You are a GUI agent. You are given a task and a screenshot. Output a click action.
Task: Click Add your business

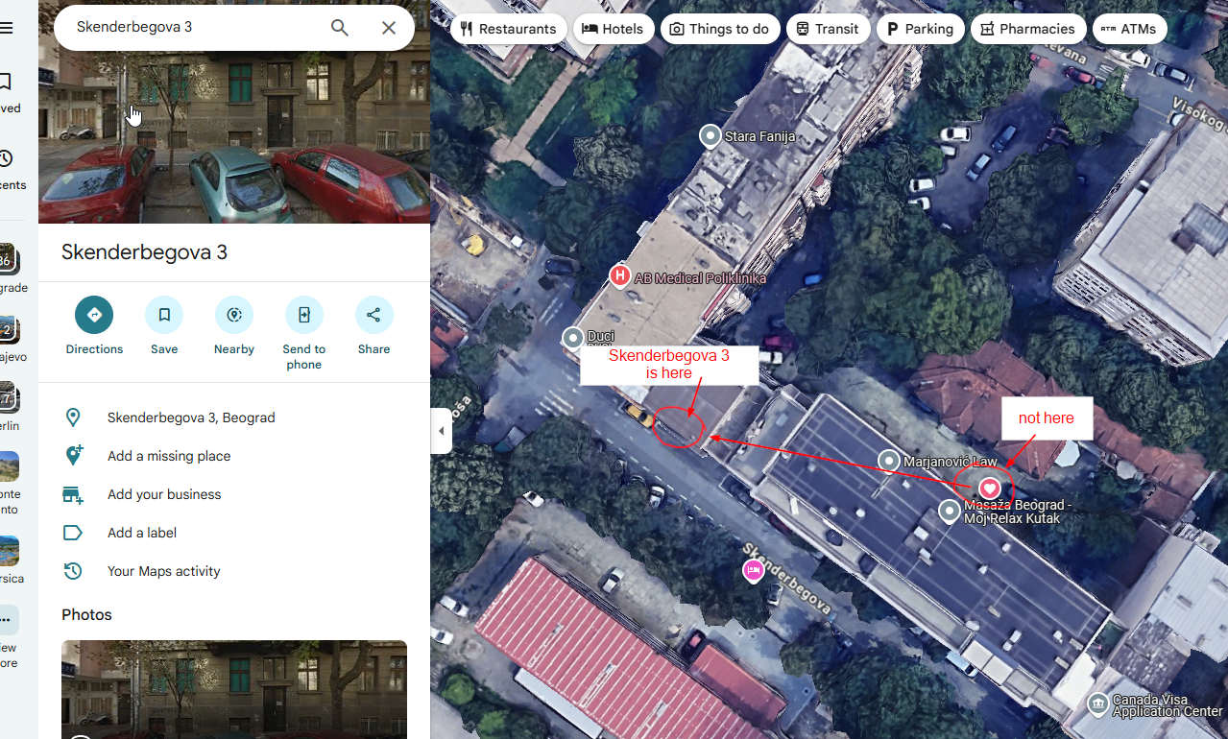pyautogui.click(x=164, y=494)
